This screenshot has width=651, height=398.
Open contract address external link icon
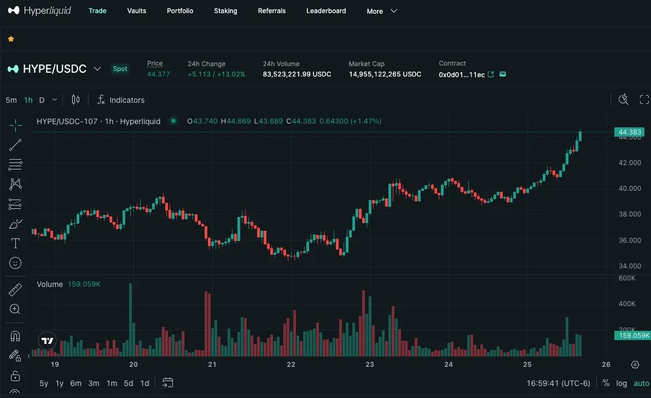[x=491, y=74]
